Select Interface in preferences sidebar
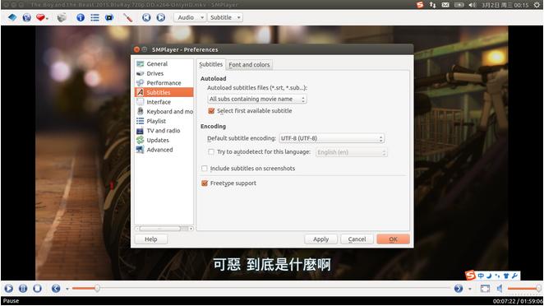The width and height of the screenshot is (544, 306). [164, 102]
